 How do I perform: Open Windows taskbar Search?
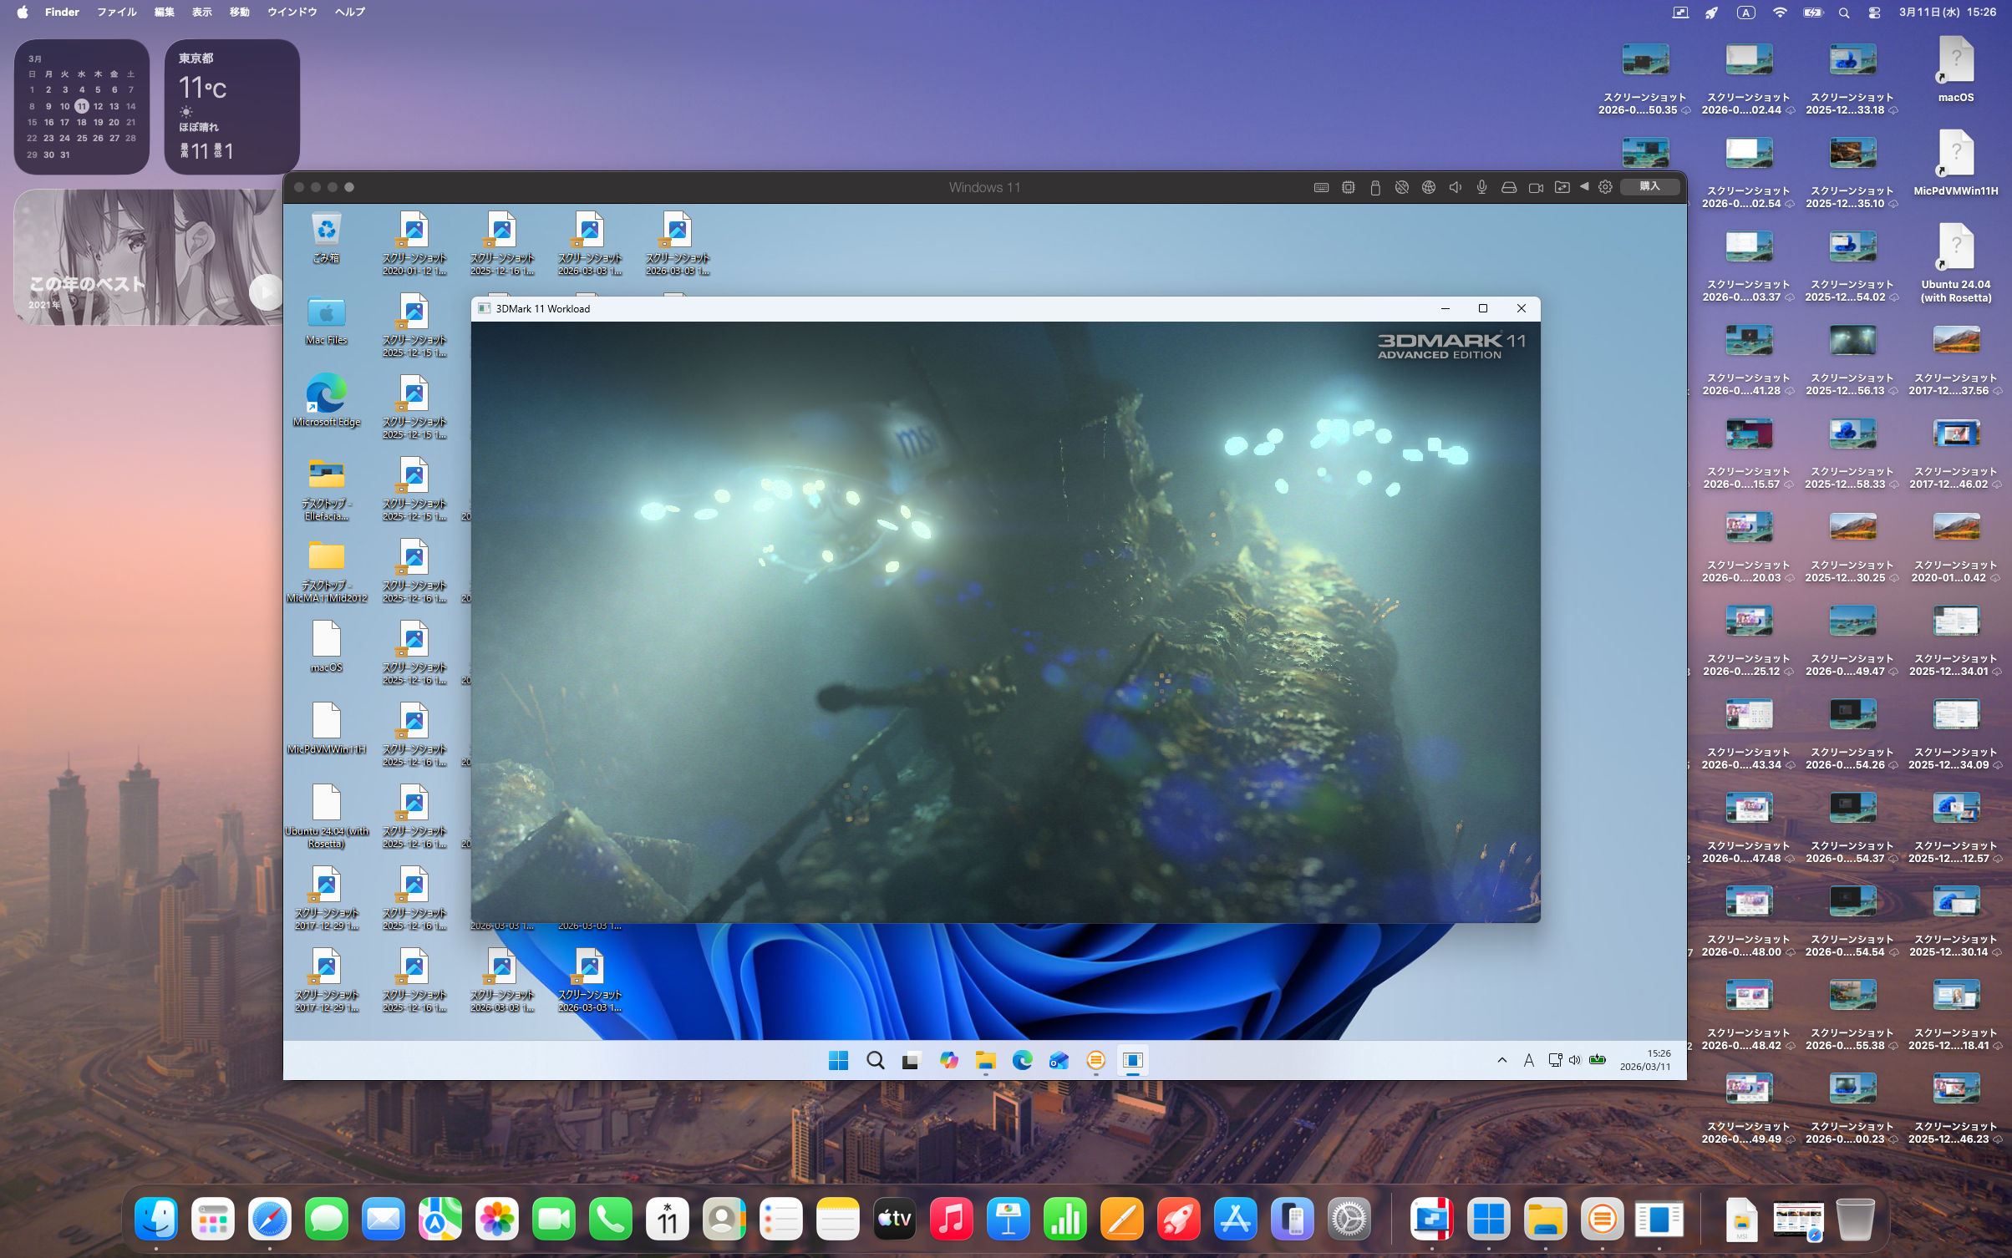tap(875, 1060)
